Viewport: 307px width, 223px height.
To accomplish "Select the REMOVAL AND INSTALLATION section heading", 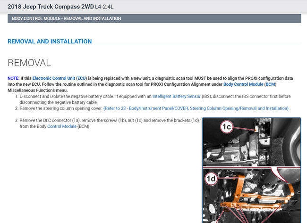I will pyautogui.click(x=50, y=41).
